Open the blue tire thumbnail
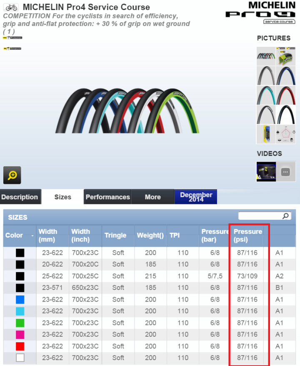Viewport: 300px width, 366px height. [286, 76]
